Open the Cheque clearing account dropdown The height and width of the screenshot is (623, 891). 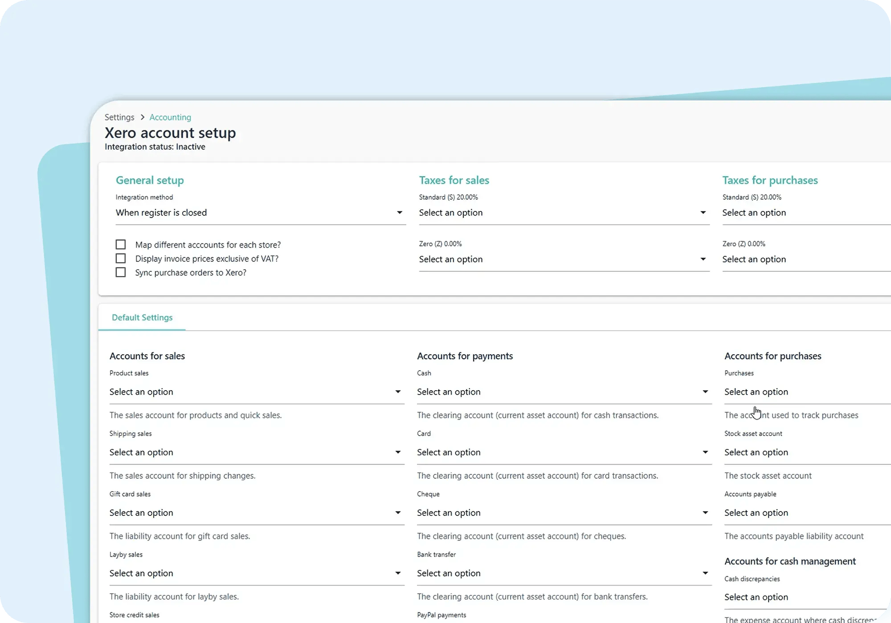[x=705, y=513]
